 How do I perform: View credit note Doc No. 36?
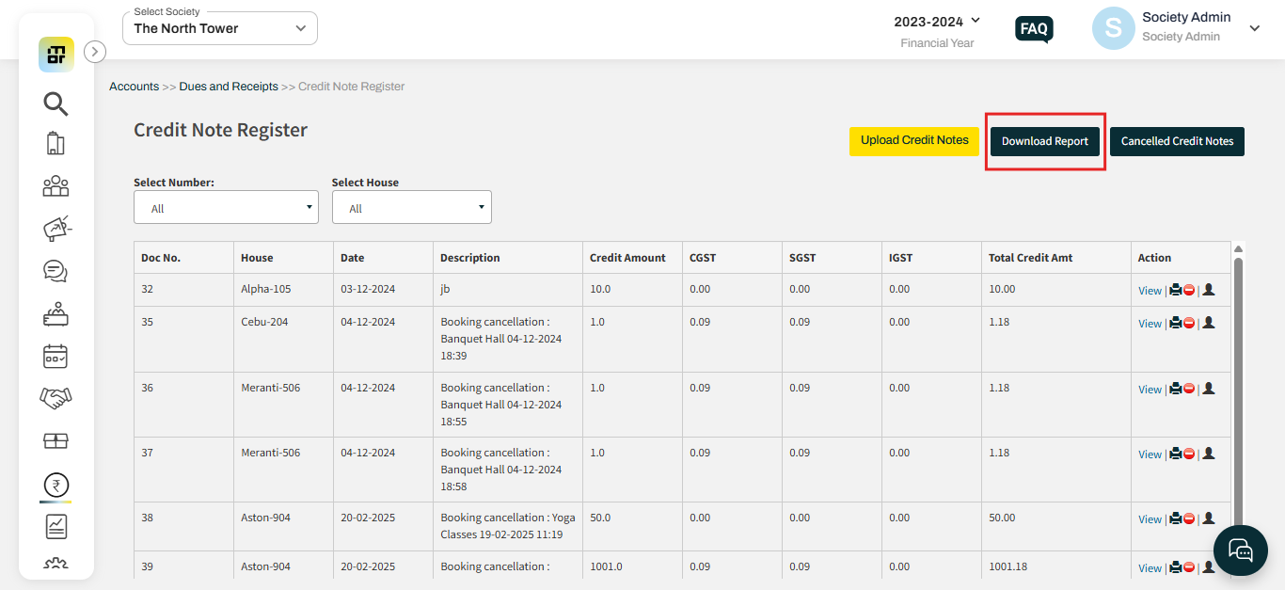click(1150, 390)
